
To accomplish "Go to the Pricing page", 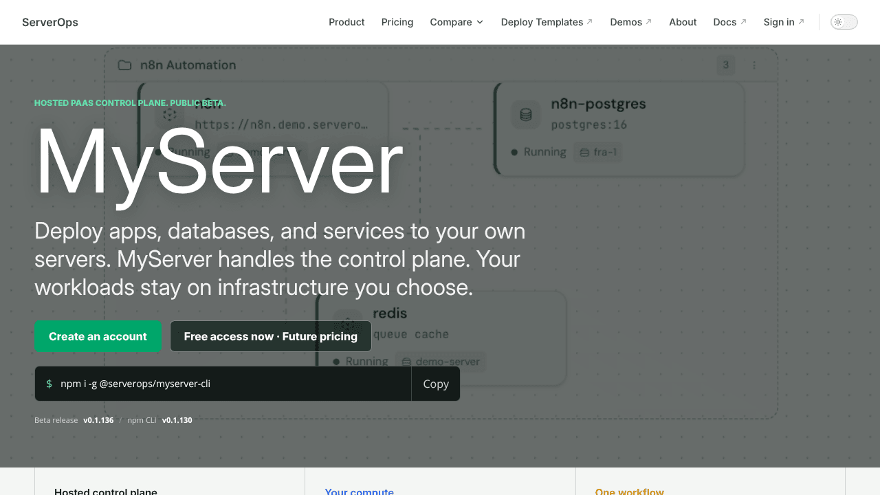I will click(397, 22).
